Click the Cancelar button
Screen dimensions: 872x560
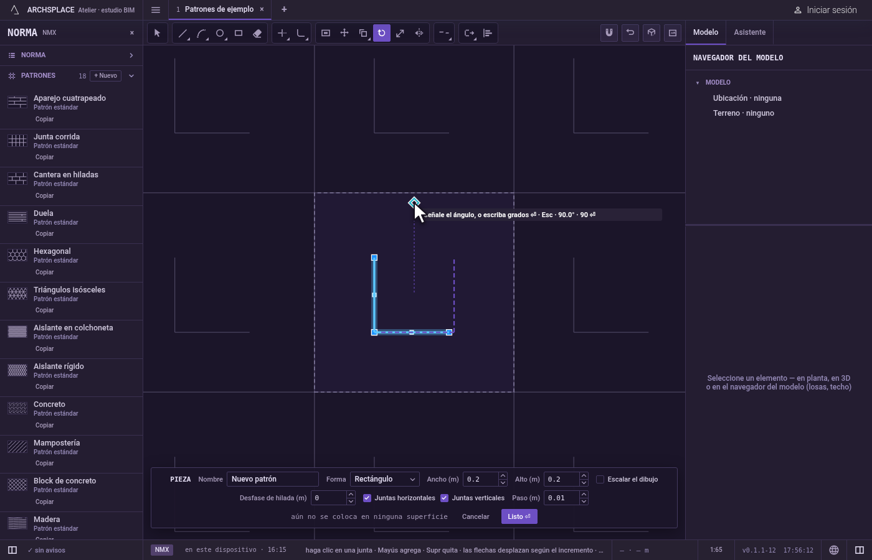click(x=475, y=516)
